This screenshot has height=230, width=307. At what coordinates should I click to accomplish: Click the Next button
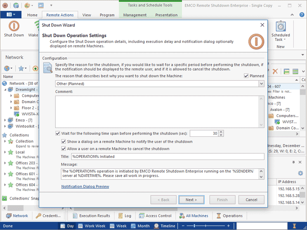(x=194, y=200)
